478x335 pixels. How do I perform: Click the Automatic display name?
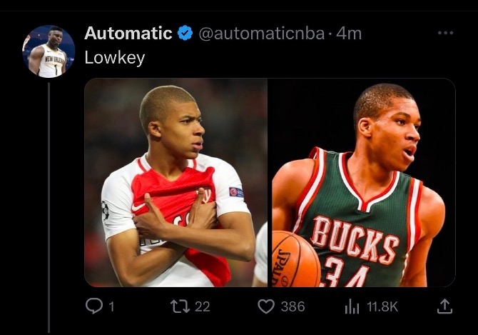click(x=128, y=33)
